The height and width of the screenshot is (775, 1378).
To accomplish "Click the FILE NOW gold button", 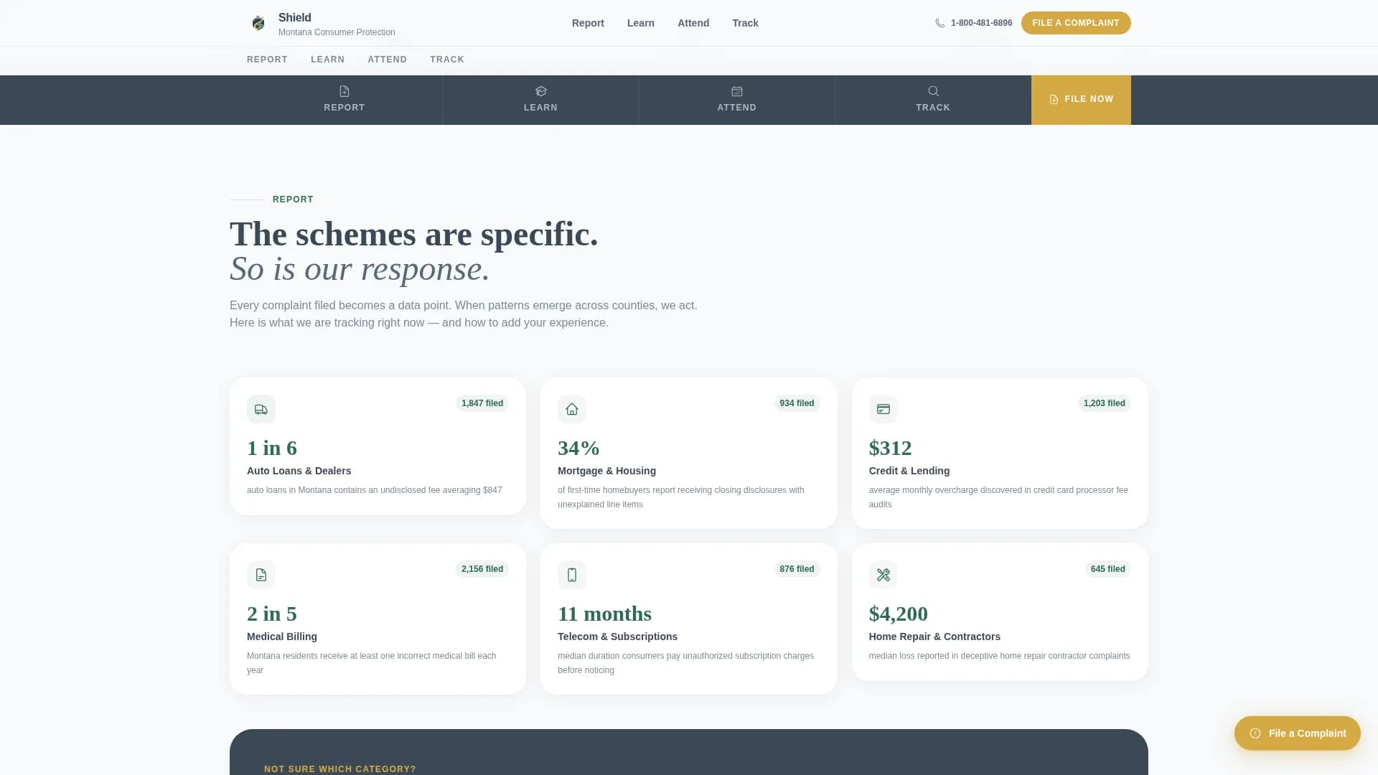I will pos(1081,100).
